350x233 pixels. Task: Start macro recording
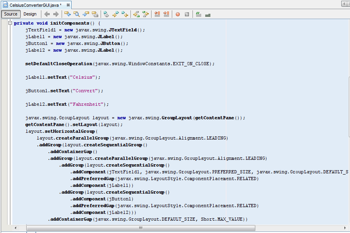click(178, 14)
